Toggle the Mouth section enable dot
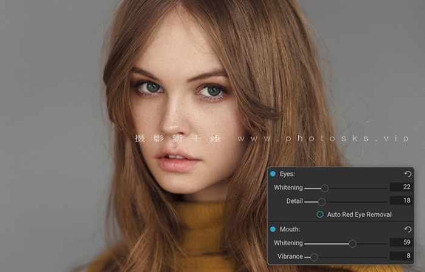The width and height of the screenshot is (425, 272). (273, 229)
